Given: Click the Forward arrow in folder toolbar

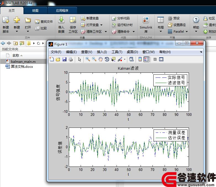Looking at the screenshot, I should (9, 43).
